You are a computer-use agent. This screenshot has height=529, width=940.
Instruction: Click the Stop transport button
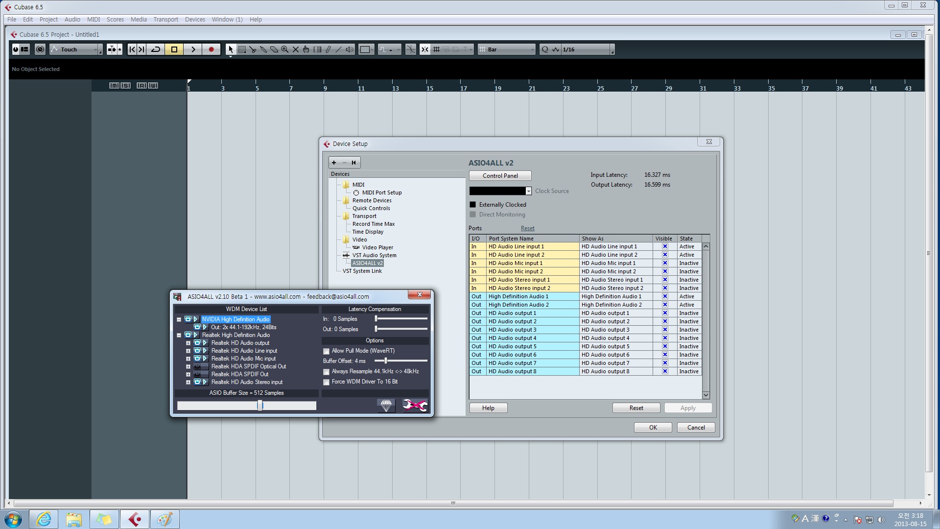tap(174, 49)
